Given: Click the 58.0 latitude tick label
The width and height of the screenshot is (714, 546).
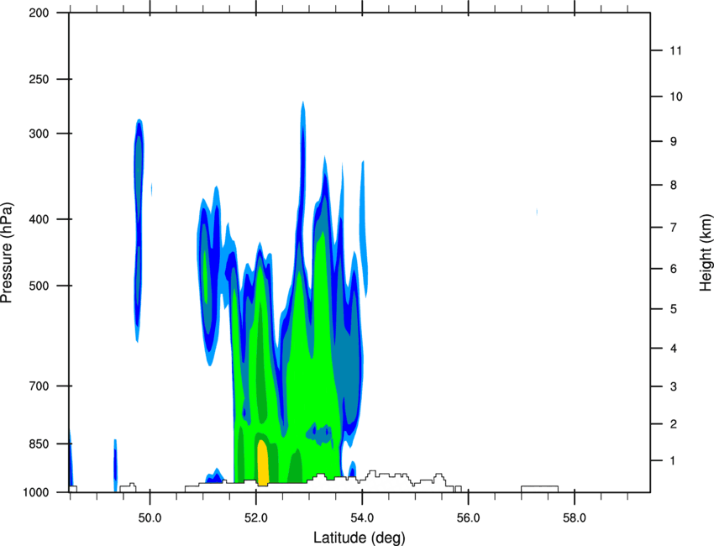Looking at the screenshot, I should coord(575,518).
